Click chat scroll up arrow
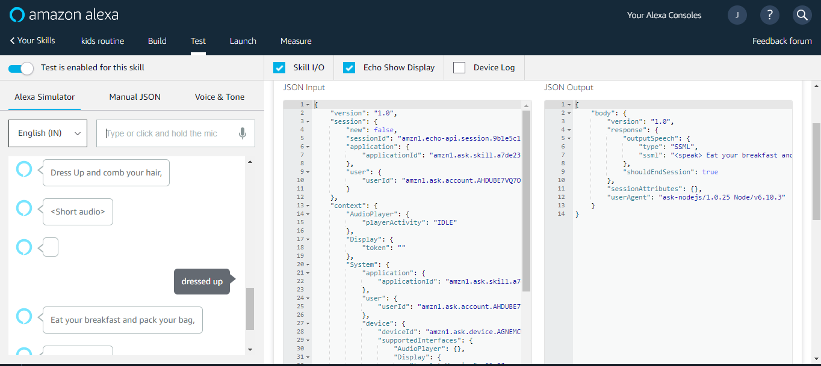 point(250,162)
